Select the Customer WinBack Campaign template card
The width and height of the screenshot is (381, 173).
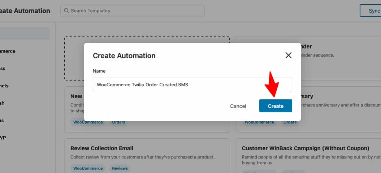click(x=308, y=156)
